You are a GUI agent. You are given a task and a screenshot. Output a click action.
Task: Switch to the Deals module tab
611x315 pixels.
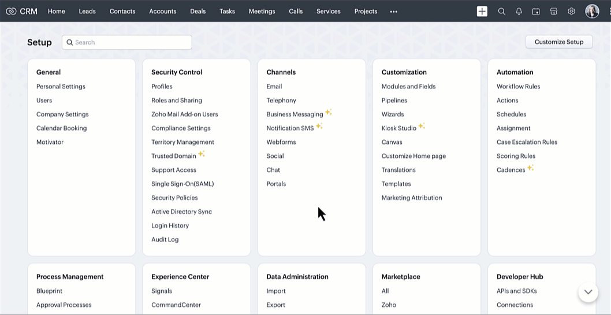pyautogui.click(x=198, y=11)
